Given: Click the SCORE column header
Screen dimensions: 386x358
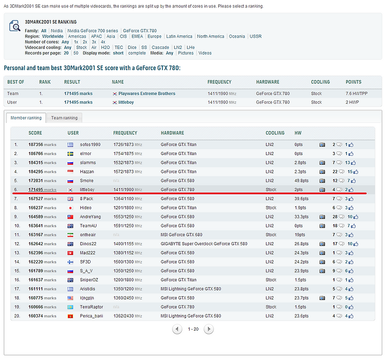Looking at the screenshot, I should [x=35, y=133].
